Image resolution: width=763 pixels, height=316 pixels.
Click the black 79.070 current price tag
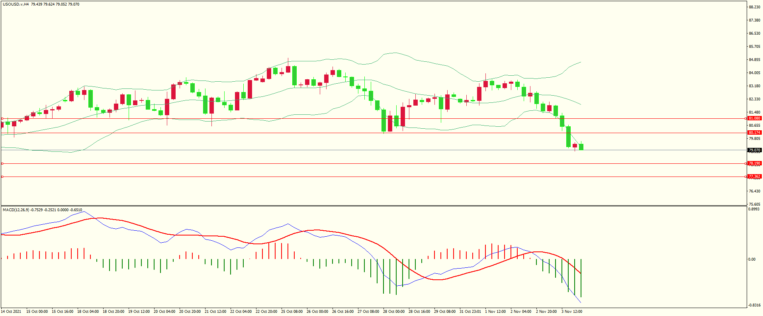[x=755, y=150]
